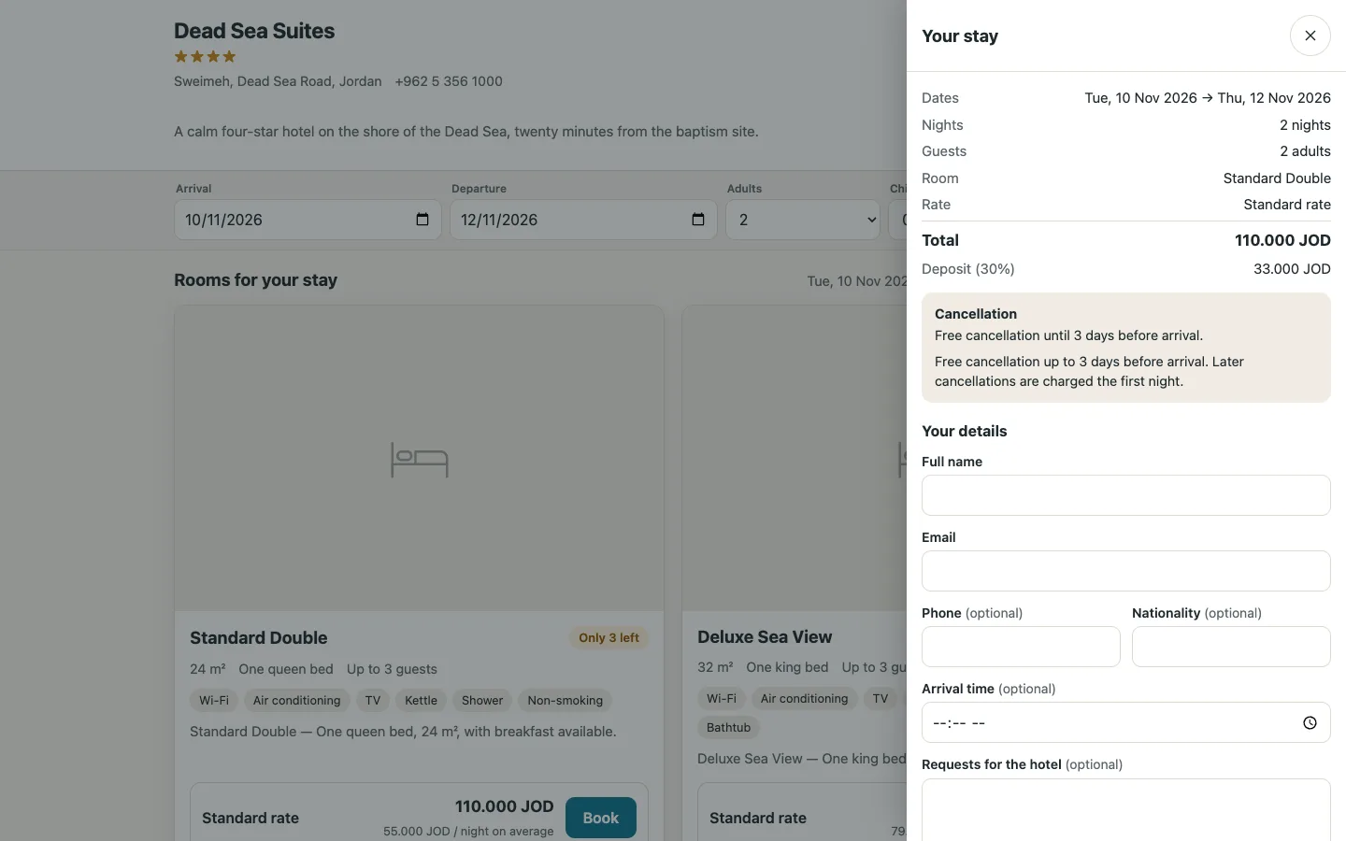This screenshot has width=1346, height=841.
Task: Click the Your details heading
Action: [x=965, y=431]
